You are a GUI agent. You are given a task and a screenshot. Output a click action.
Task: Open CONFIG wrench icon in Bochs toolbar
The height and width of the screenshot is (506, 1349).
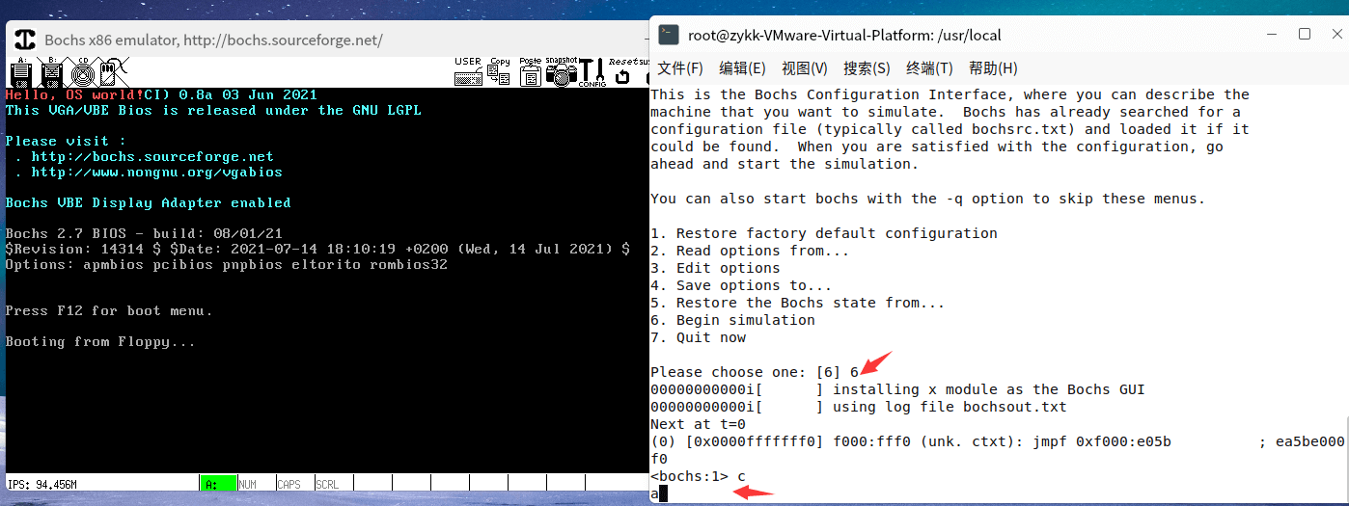click(x=592, y=72)
